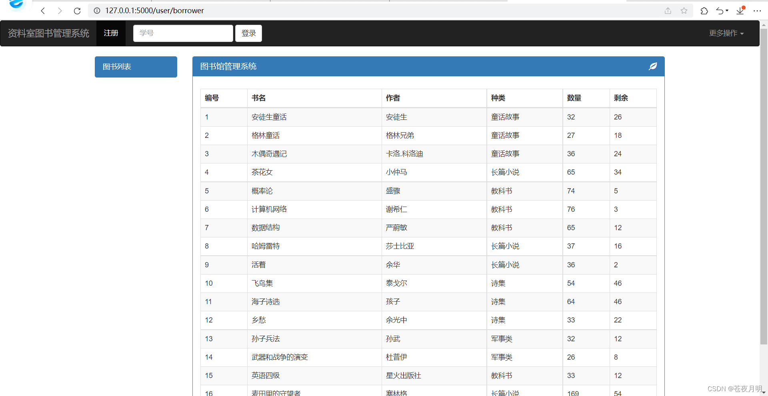Click the browser logo icon at top left
Viewport: 768px width, 396px height.
click(16, 4)
